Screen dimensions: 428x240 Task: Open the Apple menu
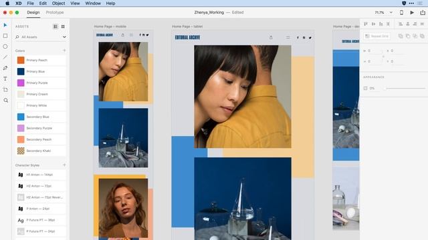point(7,3)
